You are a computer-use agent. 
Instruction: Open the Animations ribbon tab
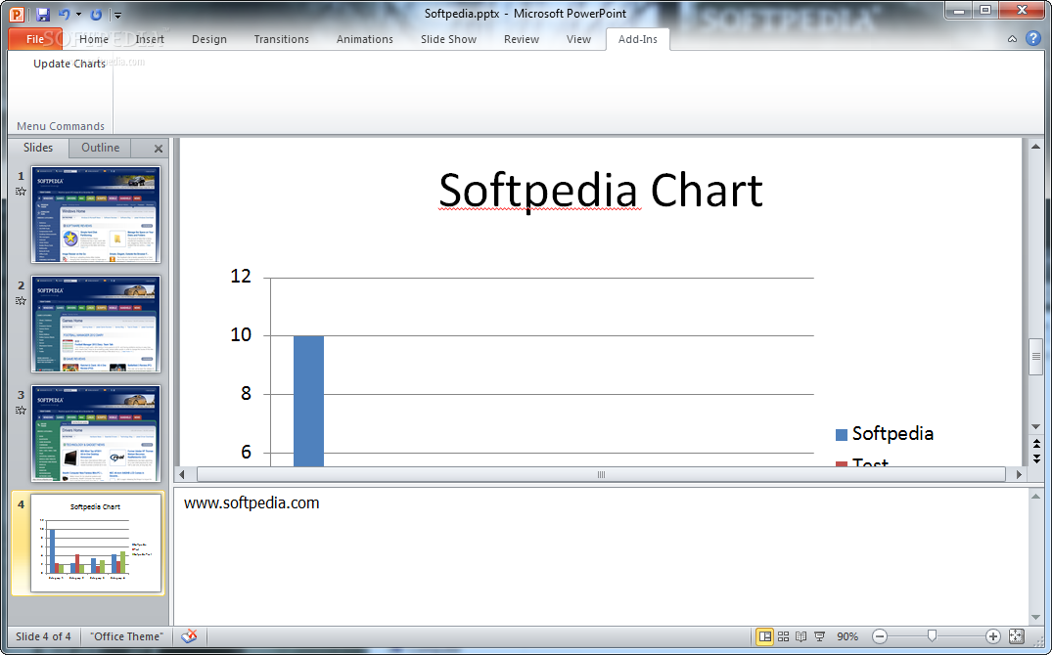(364, 39)
